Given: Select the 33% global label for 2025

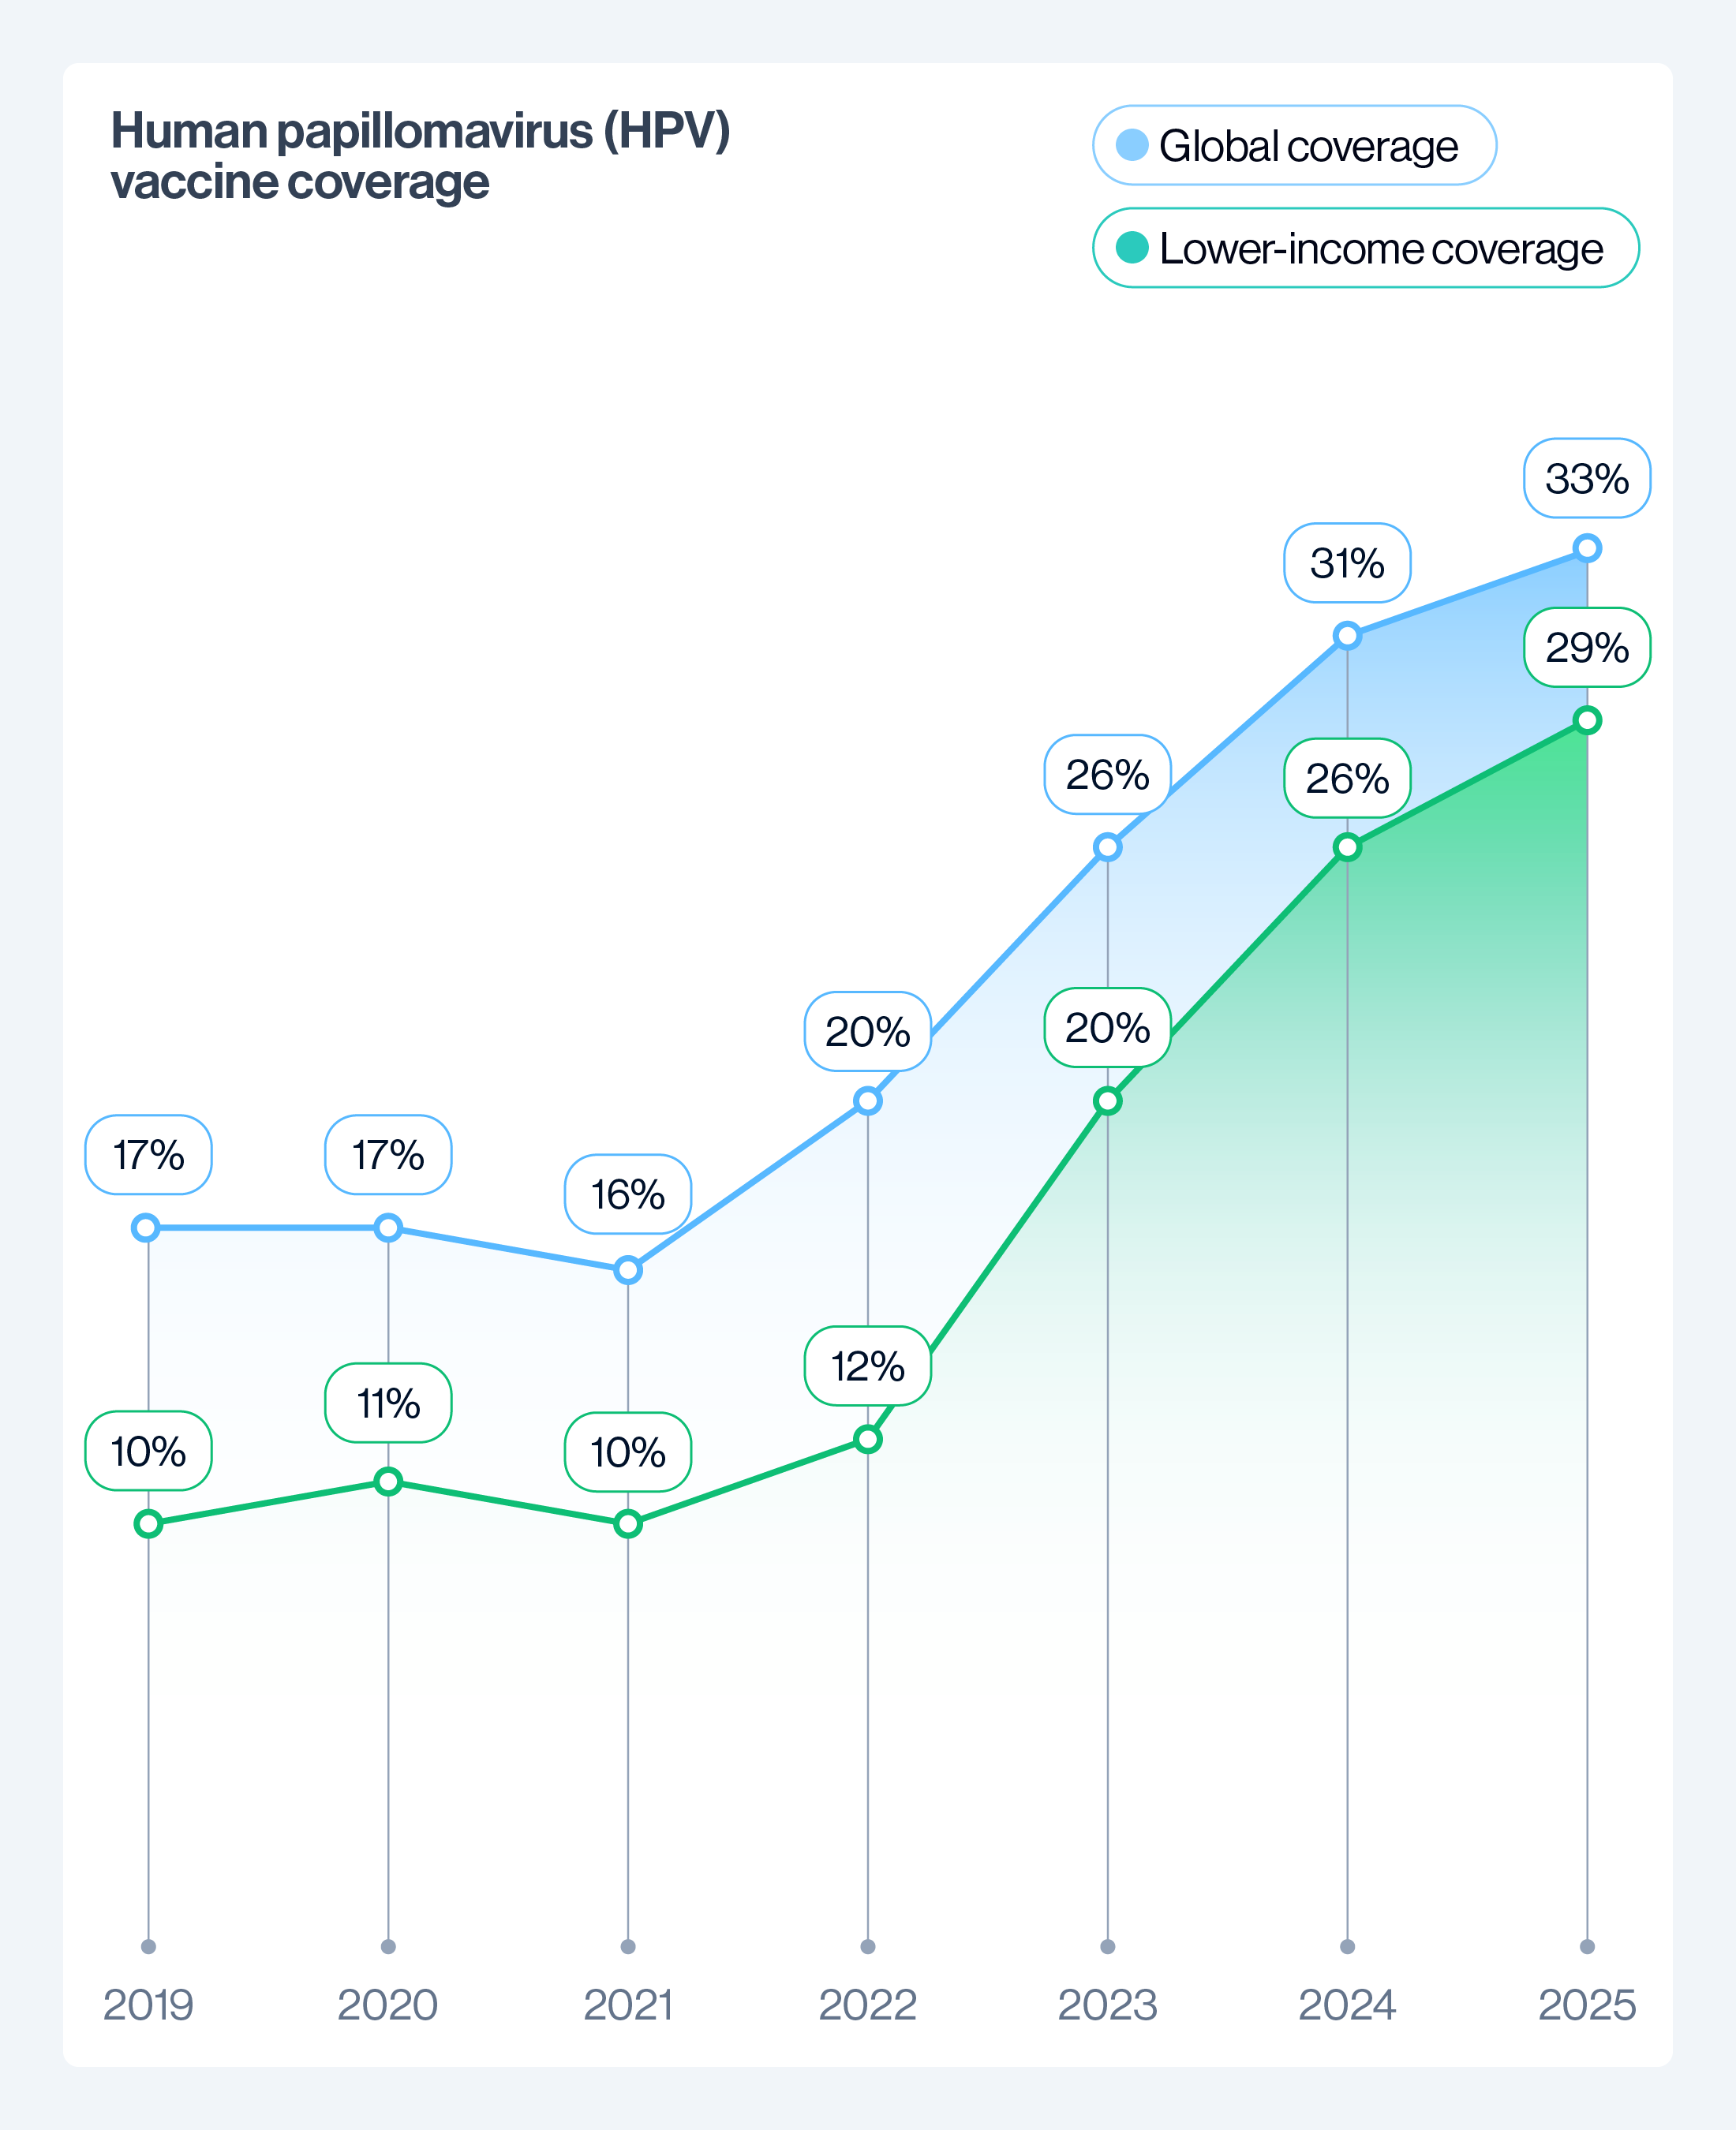Looking at the screenshot, I should 1586,478.
